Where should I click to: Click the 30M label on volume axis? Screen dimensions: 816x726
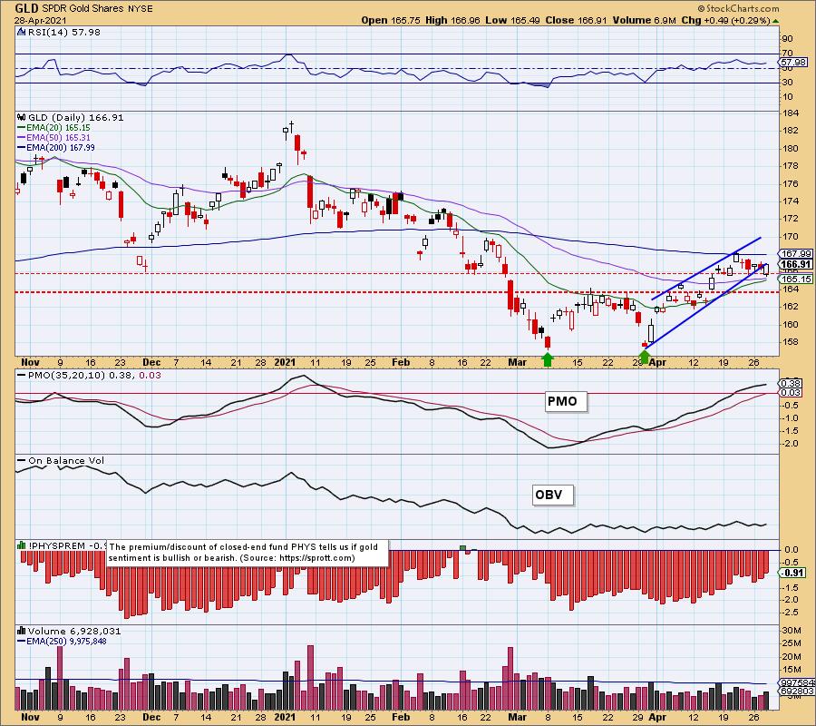click(x=792, y=630)
